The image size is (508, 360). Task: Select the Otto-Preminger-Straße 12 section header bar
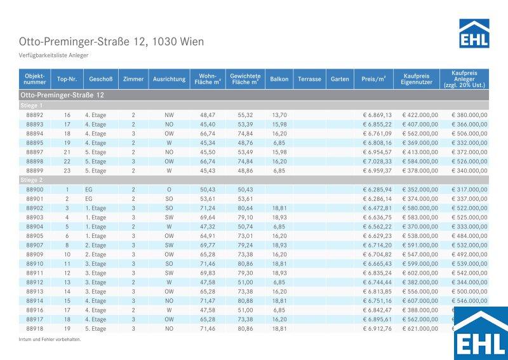click(254, 95)
